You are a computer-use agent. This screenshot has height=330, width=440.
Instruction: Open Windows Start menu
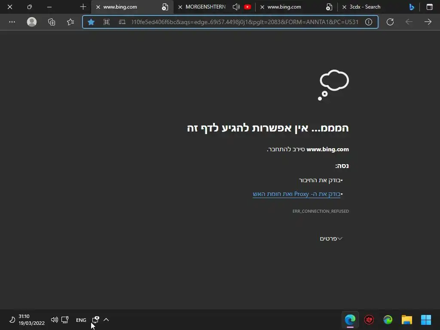click(426, 320)
